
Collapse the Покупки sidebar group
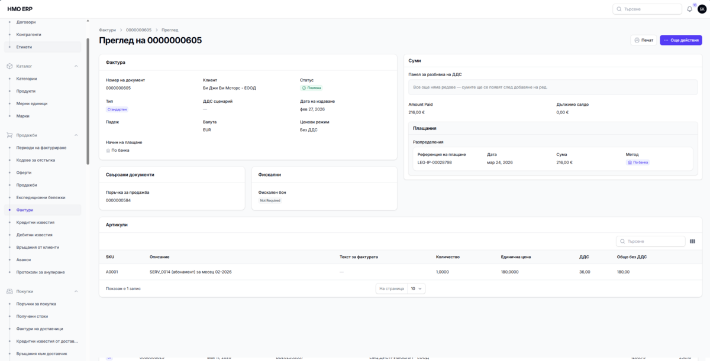click(x=76, y=291)
